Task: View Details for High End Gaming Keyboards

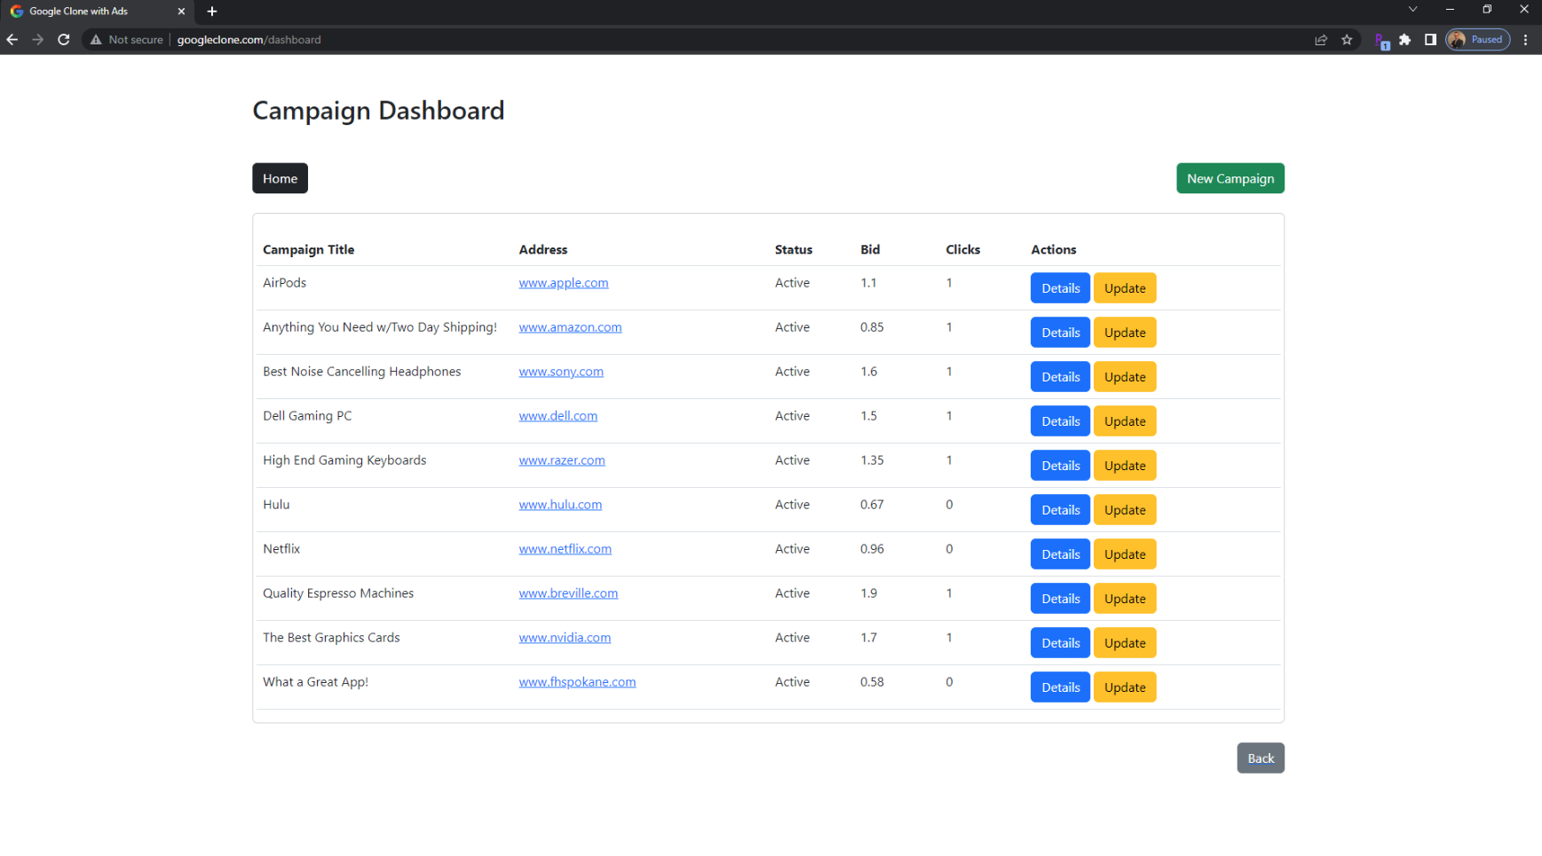Action: (1060, 466)
